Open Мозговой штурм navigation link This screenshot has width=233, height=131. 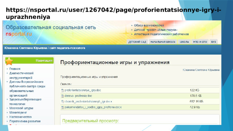click(x=21, y=108)
